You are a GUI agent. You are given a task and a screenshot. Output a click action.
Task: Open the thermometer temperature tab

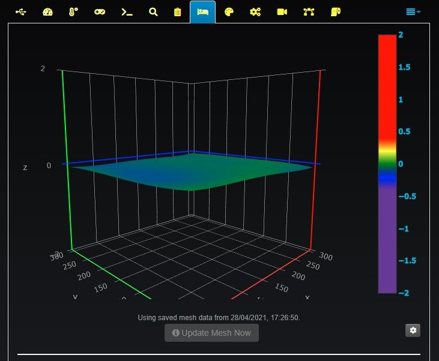pos(73,12)
